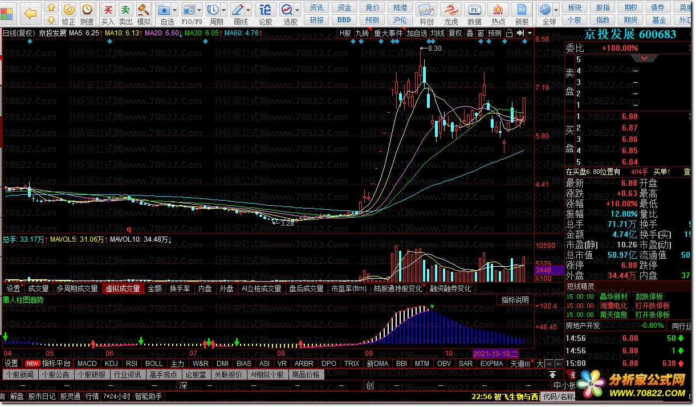
Task: Click the 板块 sector button
Action: point(576,7)
